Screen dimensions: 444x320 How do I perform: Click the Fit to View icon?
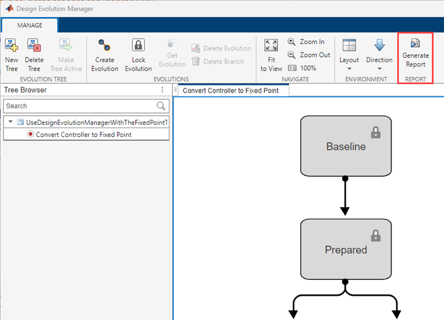(x=271, y=45)
